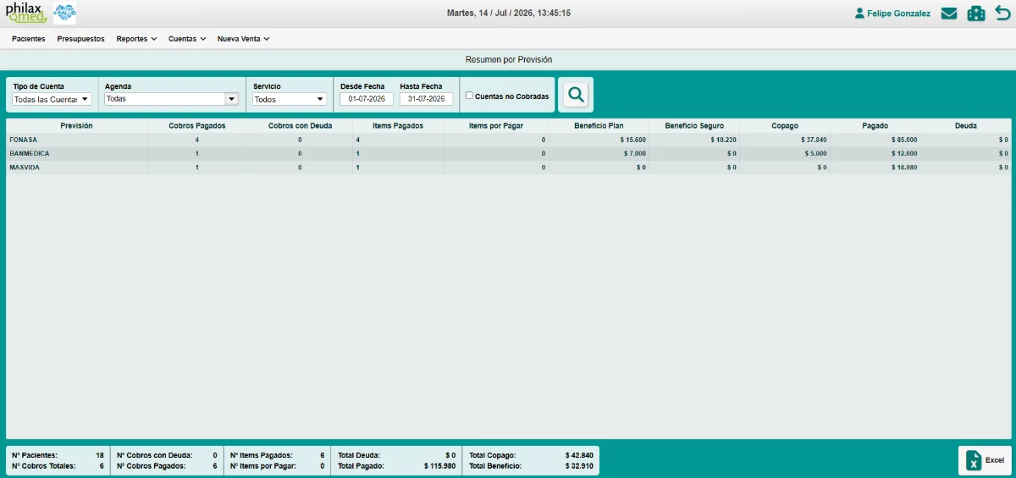Enable the Cuentas no Cobradas checkbox
The width and height of the screenshot is (1016, 478).
point(469,96)
